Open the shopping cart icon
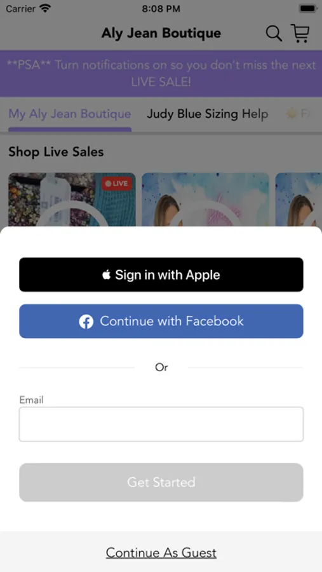The image size is (322, 572). point(300,33)
